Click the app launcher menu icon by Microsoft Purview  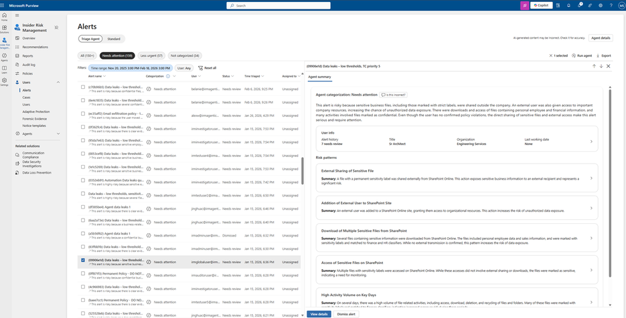click(x=3, y=5)
